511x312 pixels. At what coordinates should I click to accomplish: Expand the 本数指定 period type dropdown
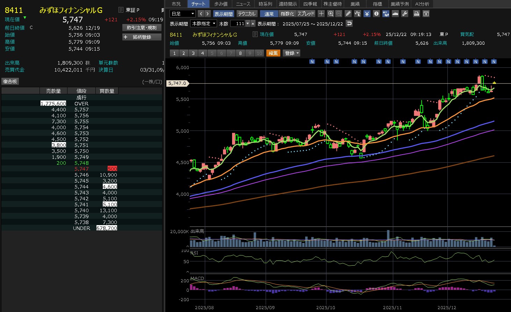point(204,23)
